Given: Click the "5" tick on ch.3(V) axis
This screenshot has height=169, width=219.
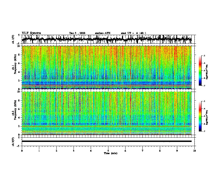Looking at the screenshot, I should click(x=19, y=138).
